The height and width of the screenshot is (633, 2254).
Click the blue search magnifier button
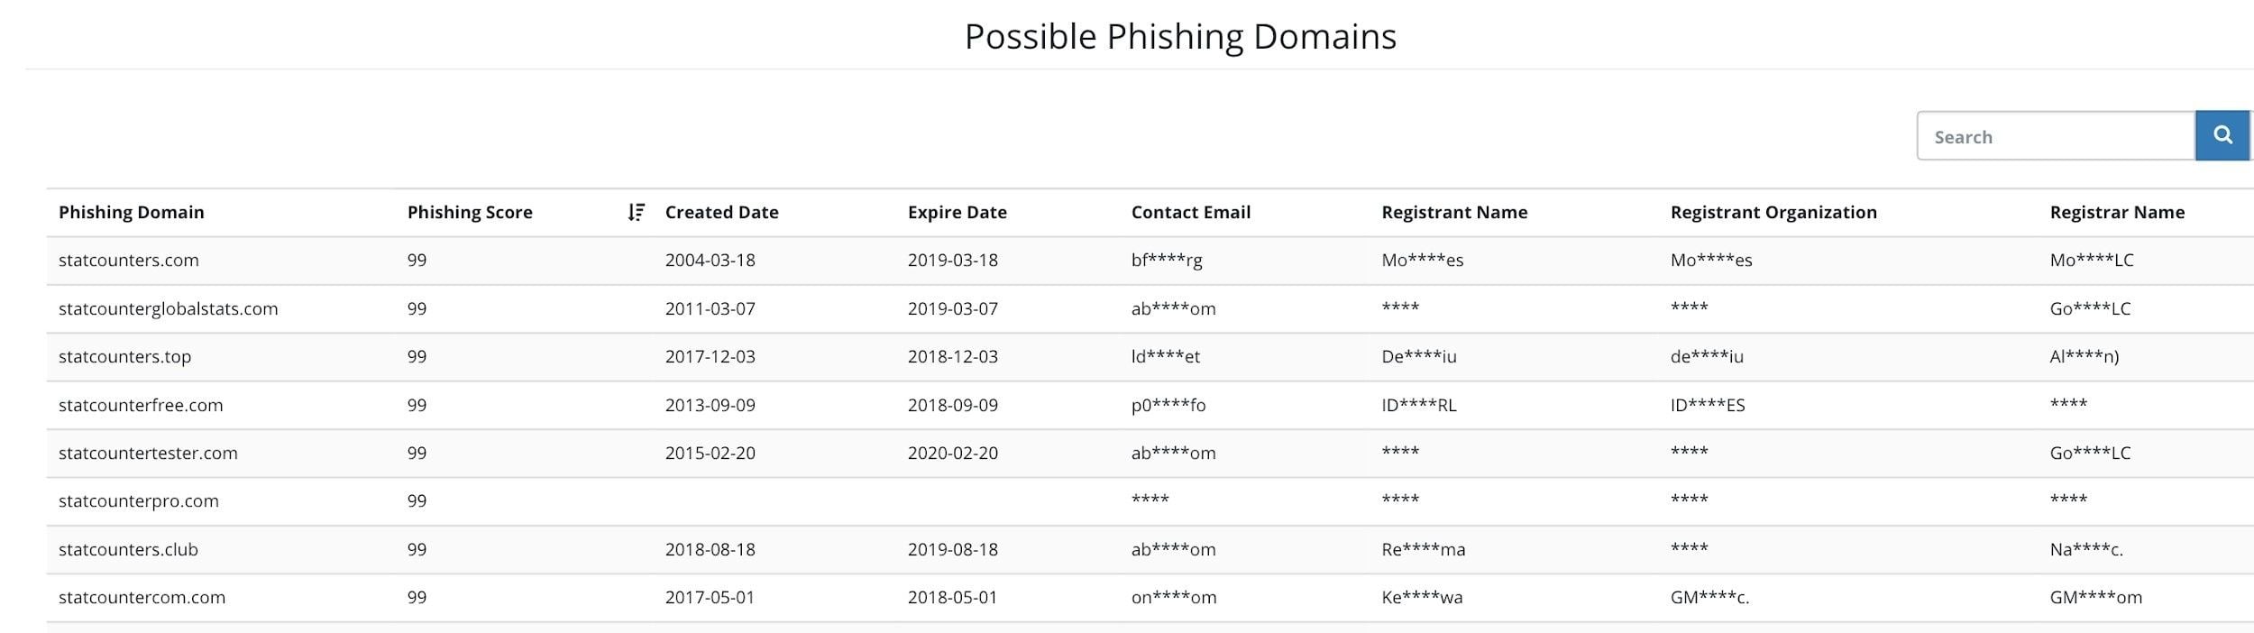(2222, 136)
